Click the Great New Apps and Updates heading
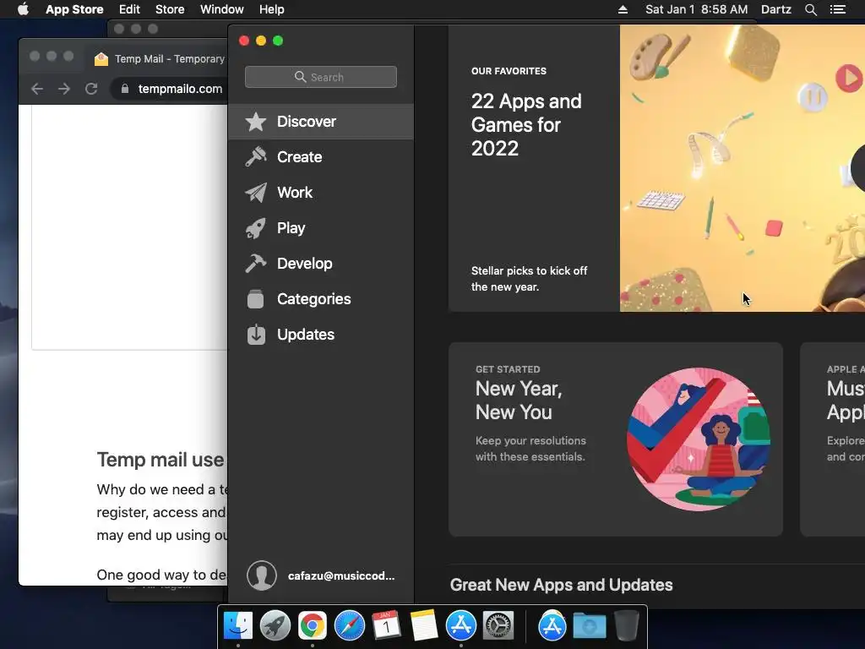The image size is (865, 649). (x=561, y=585)
